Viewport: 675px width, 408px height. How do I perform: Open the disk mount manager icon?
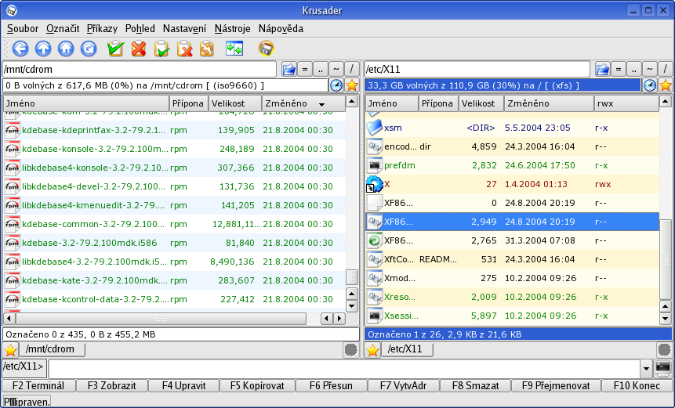266,49
